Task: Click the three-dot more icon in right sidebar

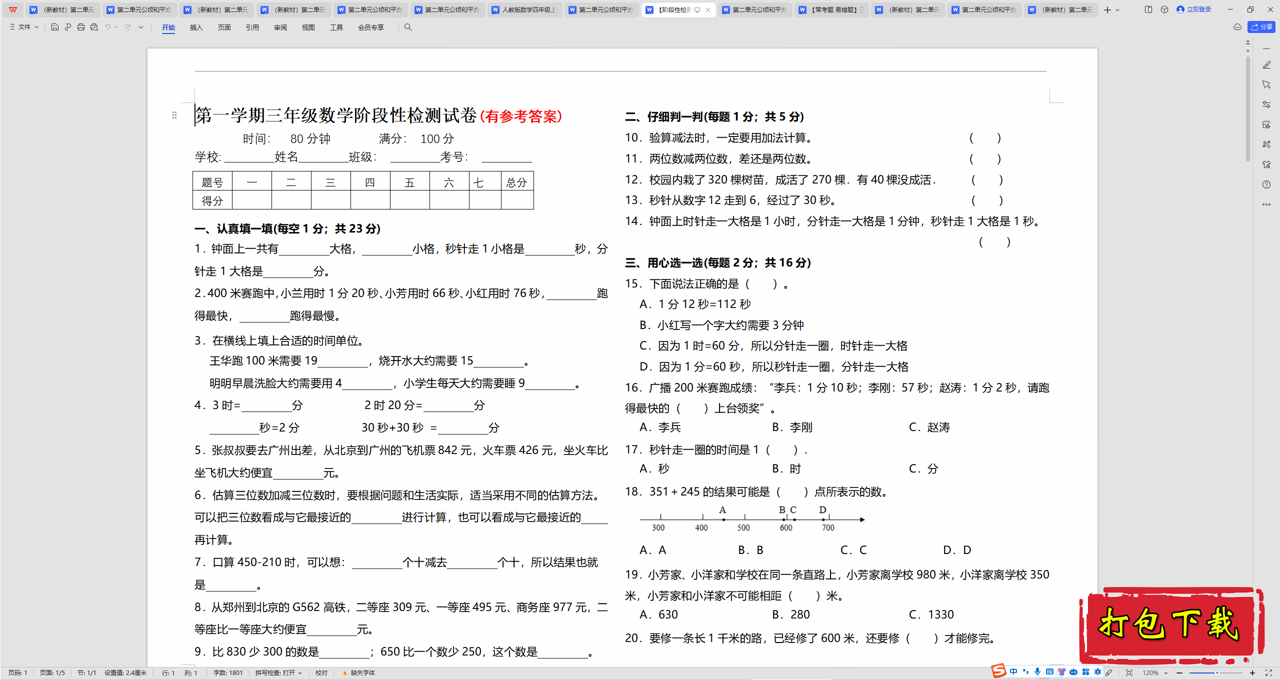Action: [1266, 204]
